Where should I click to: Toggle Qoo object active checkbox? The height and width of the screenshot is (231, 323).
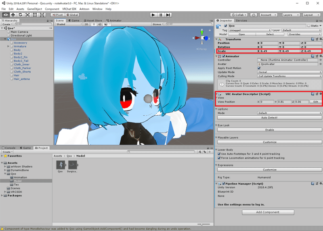226,26
